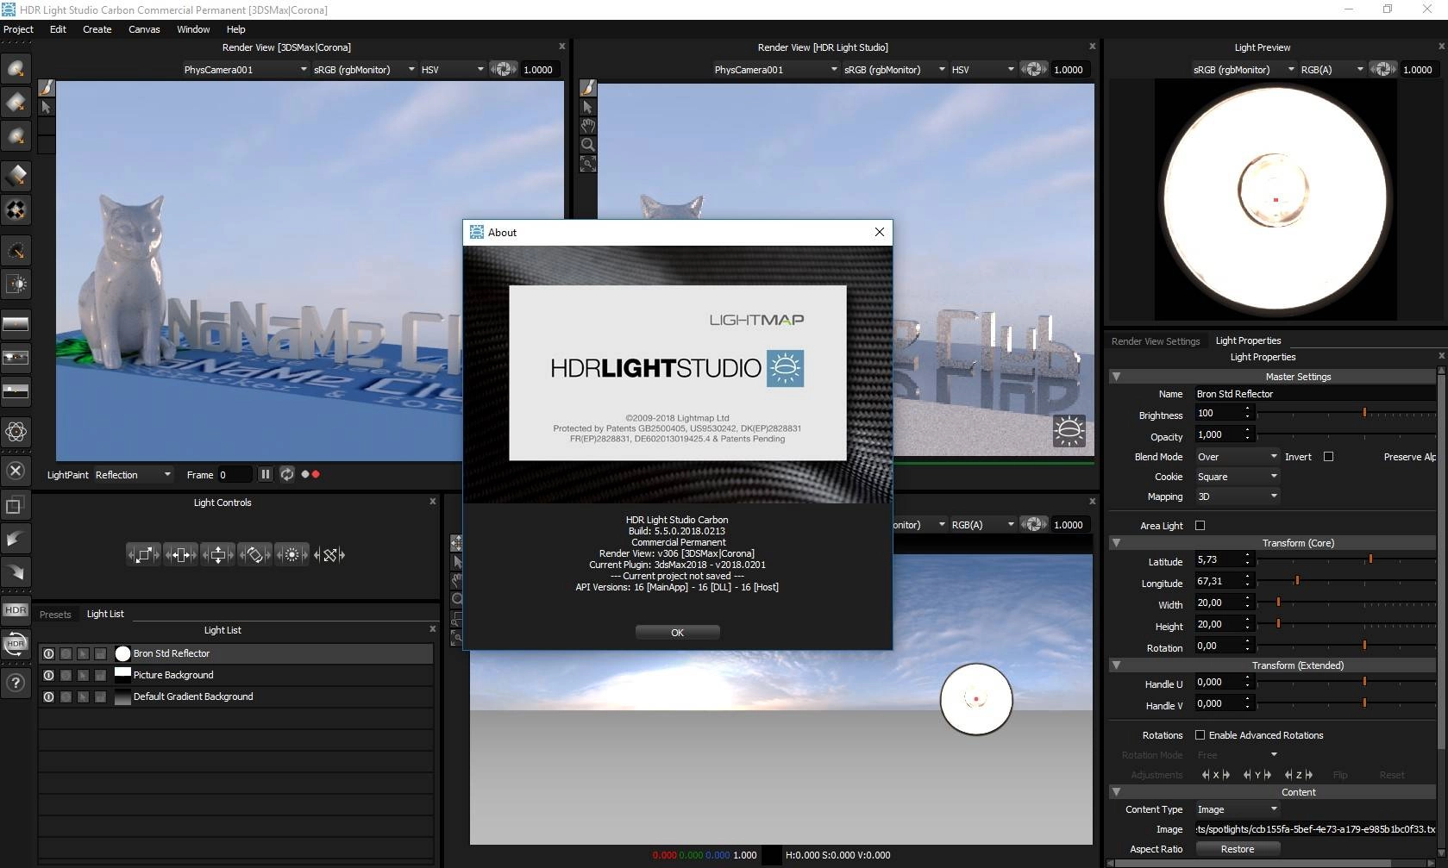Check Enable Advanced Rotations

[1200, 735]
